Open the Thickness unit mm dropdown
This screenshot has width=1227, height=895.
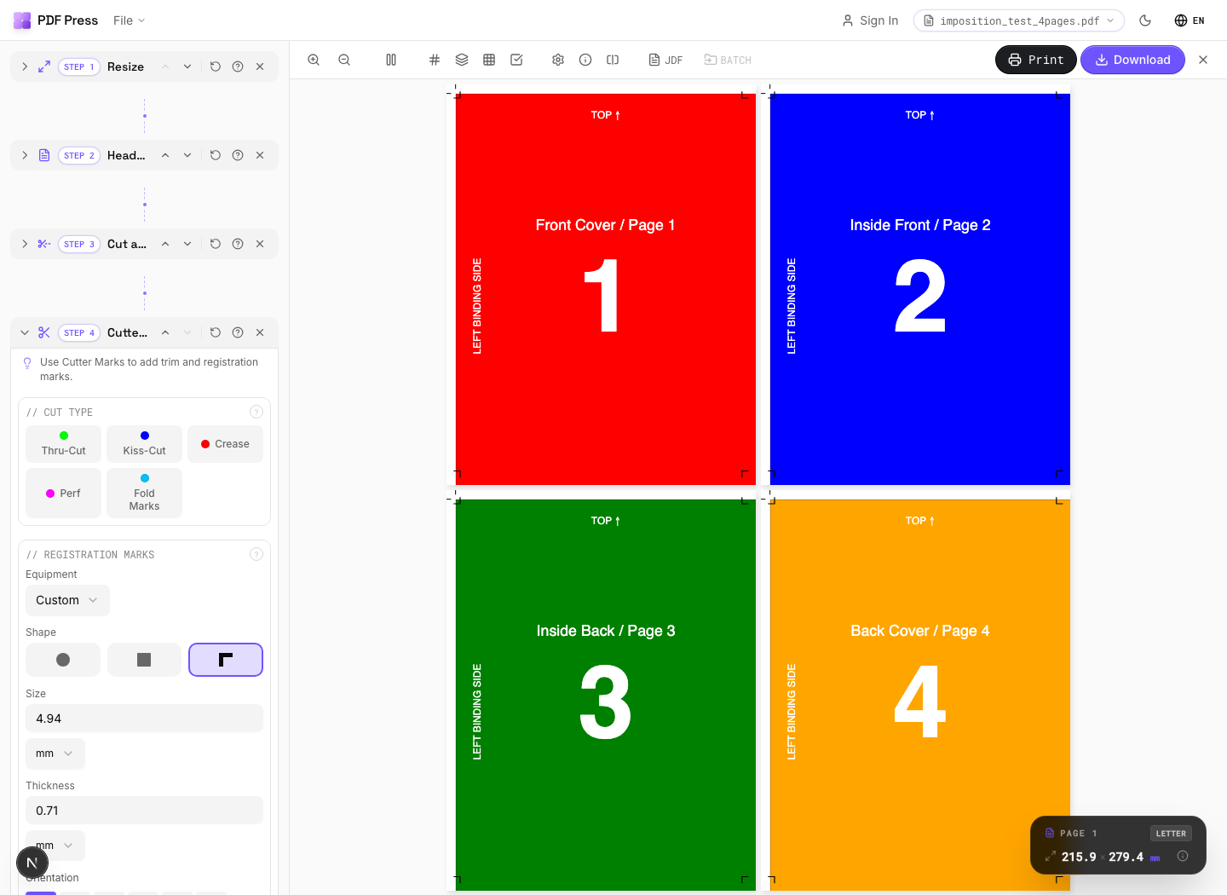coord(55,846)
